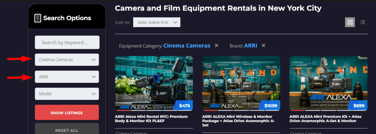Open ALEXA Mini Wireless & Monitor Package title

click(239, 121)
